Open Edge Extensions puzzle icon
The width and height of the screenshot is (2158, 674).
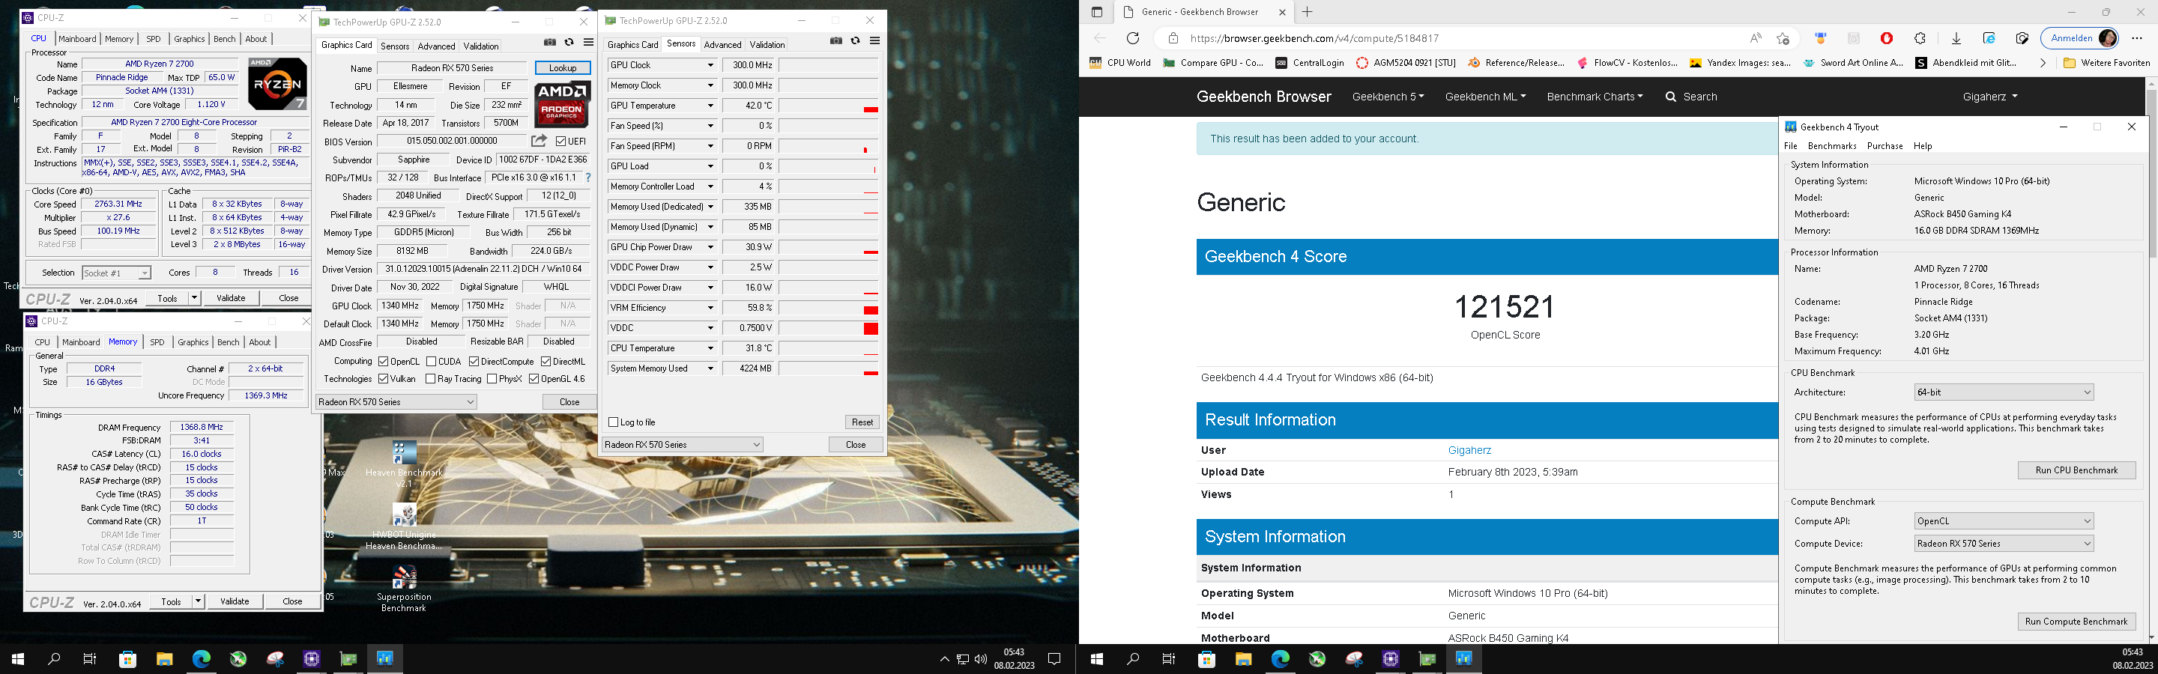(x=1920, y=37)
